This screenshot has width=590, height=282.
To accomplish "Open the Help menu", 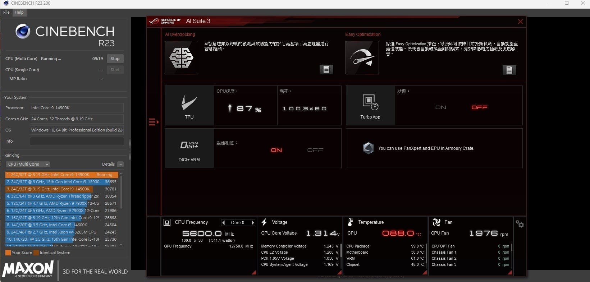I will [x=19, y=12].
